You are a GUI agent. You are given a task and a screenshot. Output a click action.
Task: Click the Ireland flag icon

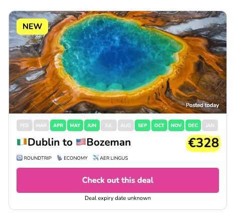(x=22, y=142)
